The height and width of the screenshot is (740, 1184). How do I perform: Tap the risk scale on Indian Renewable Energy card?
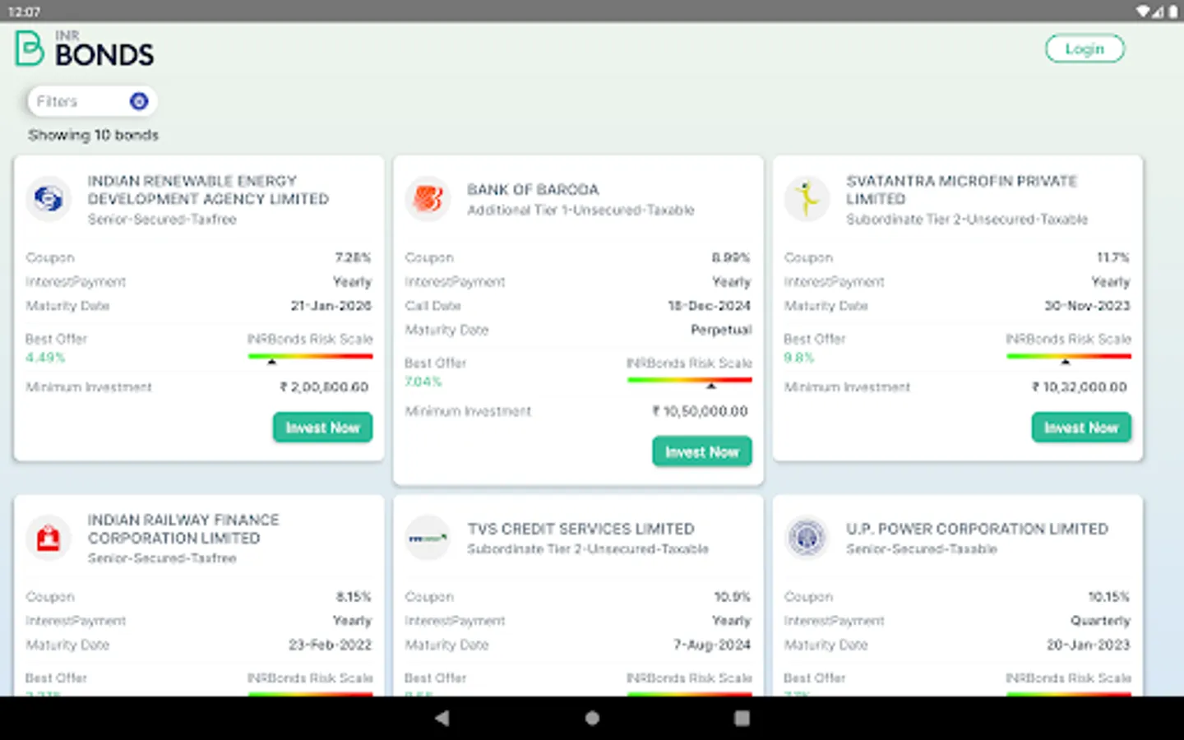coord(310,358)
